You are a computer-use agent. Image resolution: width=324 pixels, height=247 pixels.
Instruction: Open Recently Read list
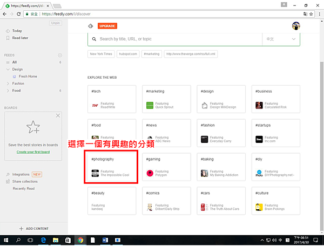tap(24, 189)
